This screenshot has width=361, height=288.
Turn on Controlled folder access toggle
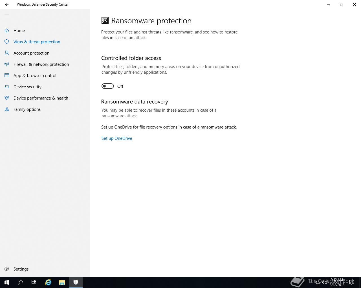click(x=107, y=86)
